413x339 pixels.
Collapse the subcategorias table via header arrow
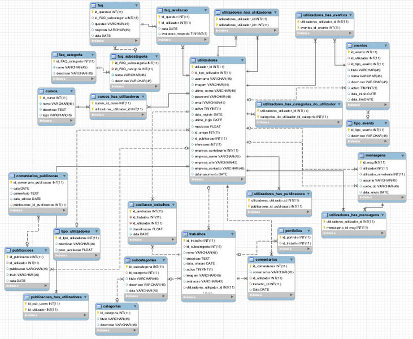click(x=164, y=260)
